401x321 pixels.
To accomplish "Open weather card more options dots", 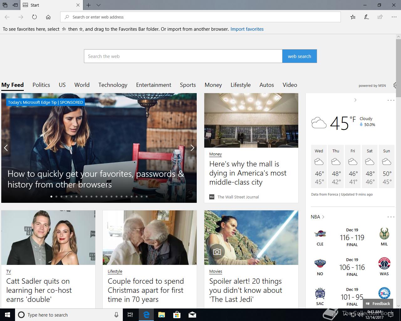I will tap(391, 100).
